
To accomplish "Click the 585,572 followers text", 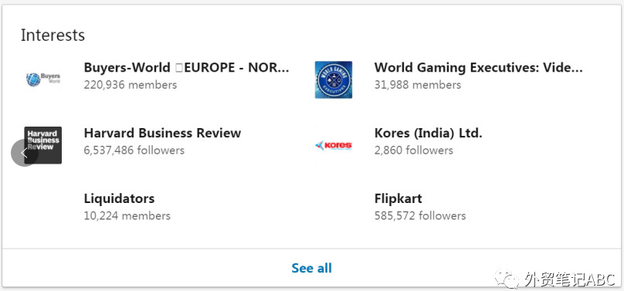I will [x=420, y=216].
